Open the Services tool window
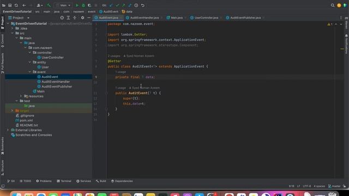Screen dimensions: 349x196 [83, 181]
